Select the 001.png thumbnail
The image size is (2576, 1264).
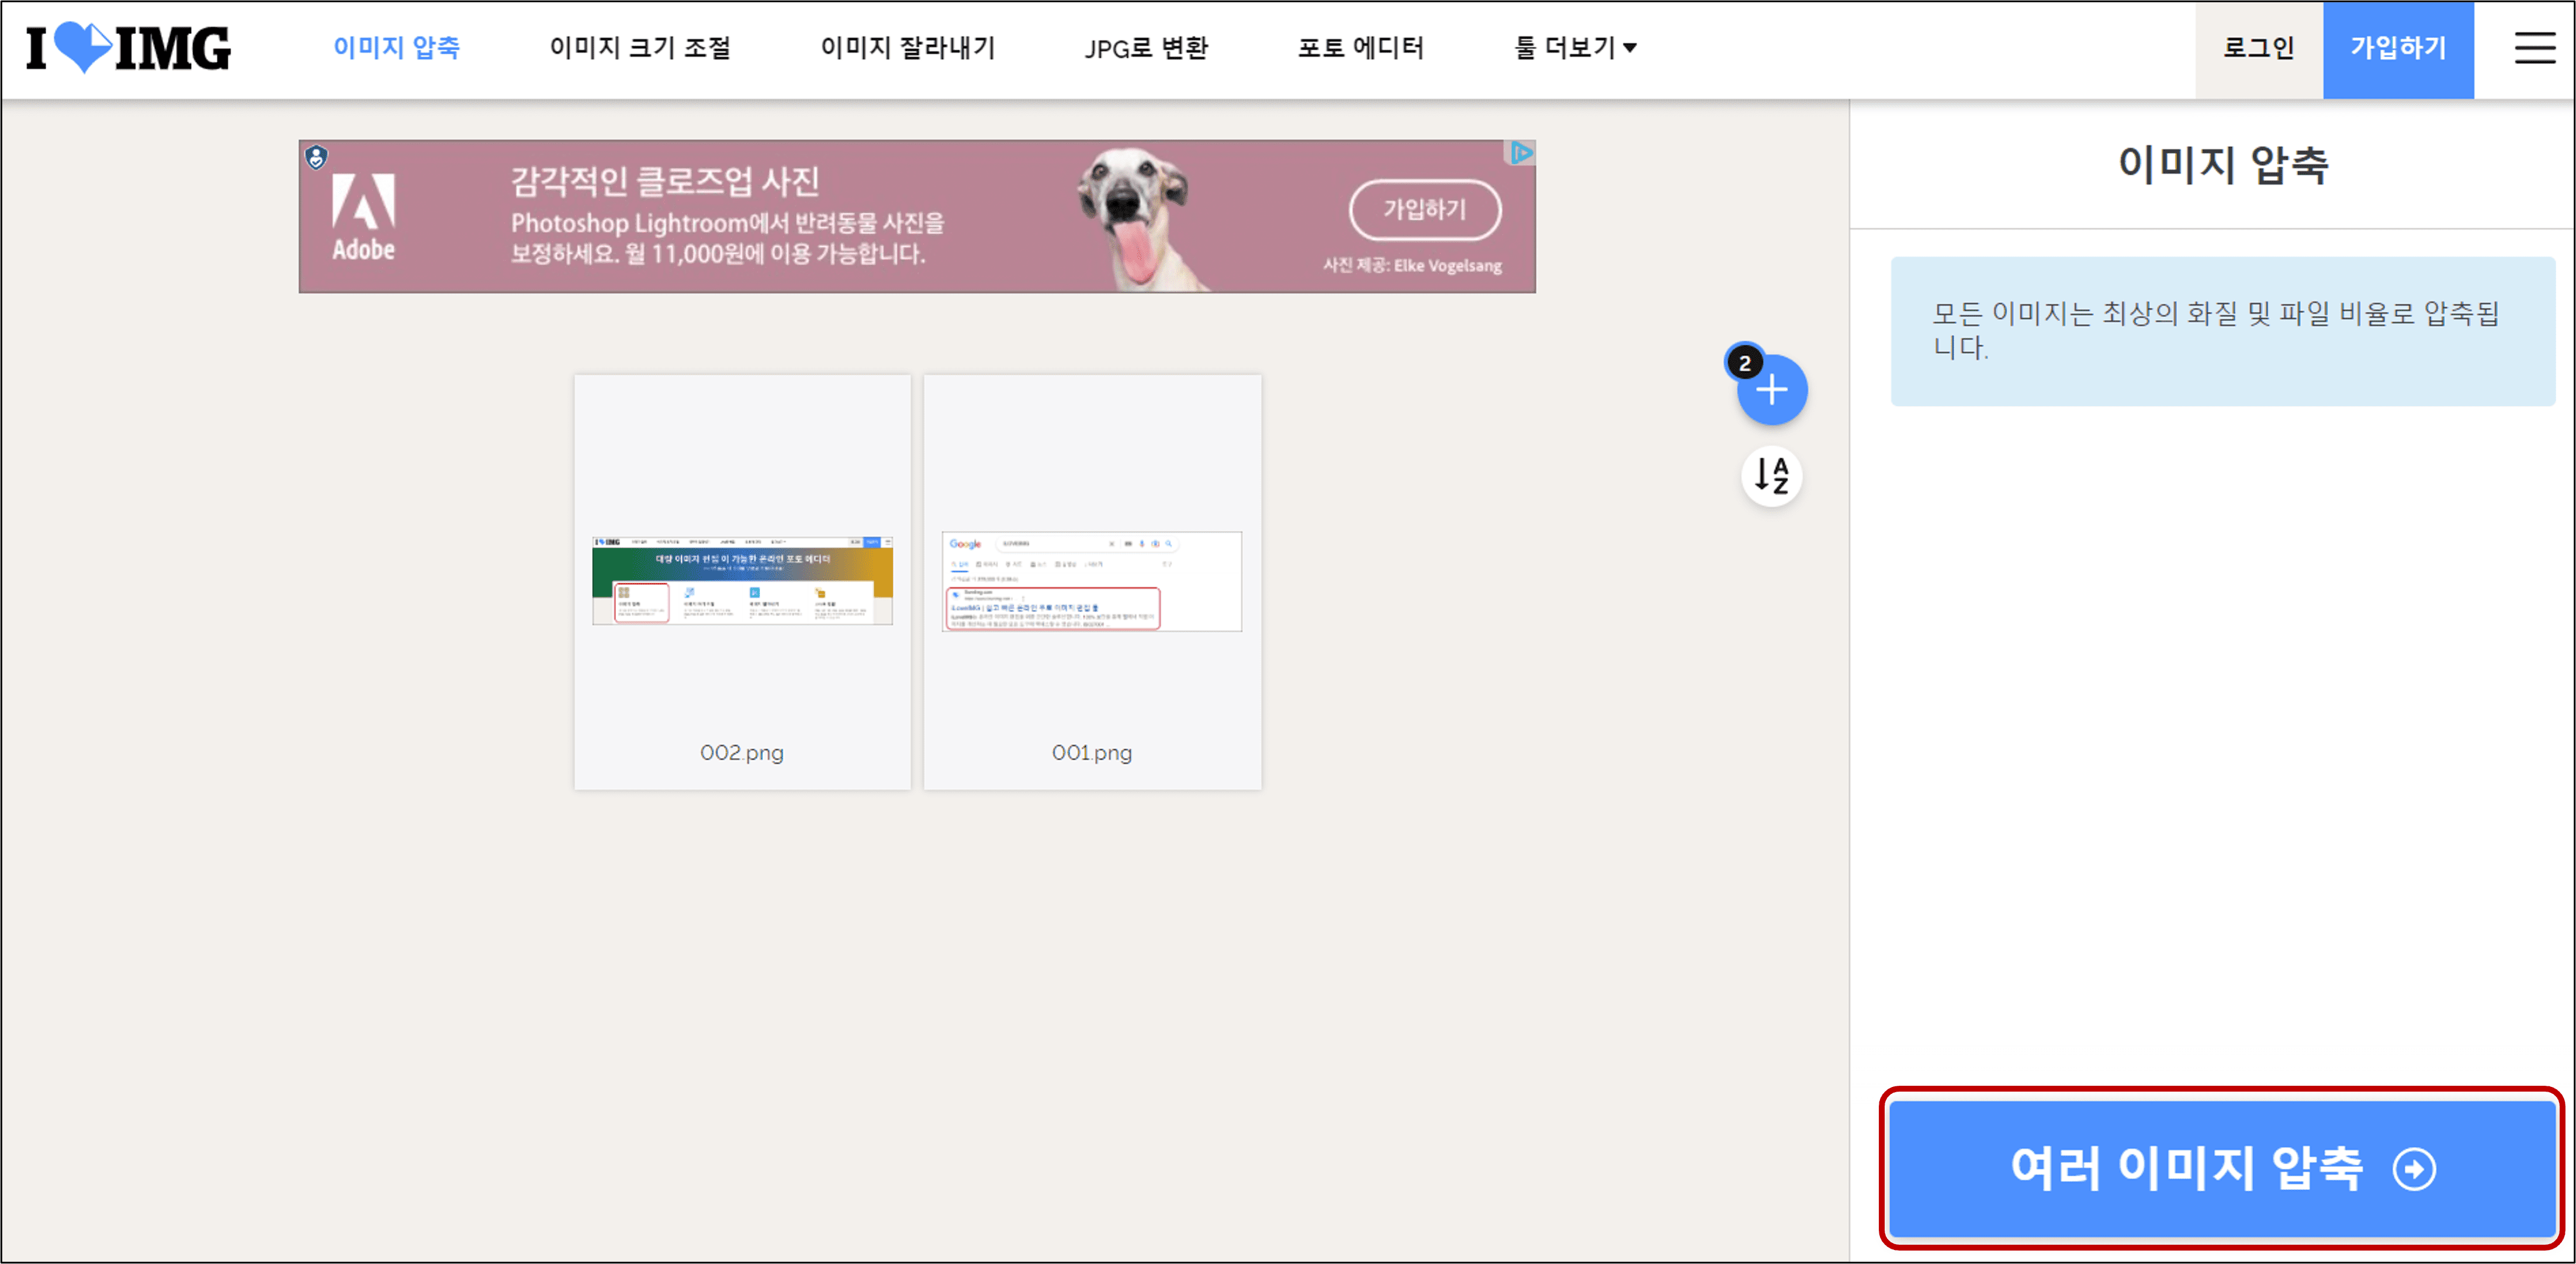click(x=1091, y=581)
